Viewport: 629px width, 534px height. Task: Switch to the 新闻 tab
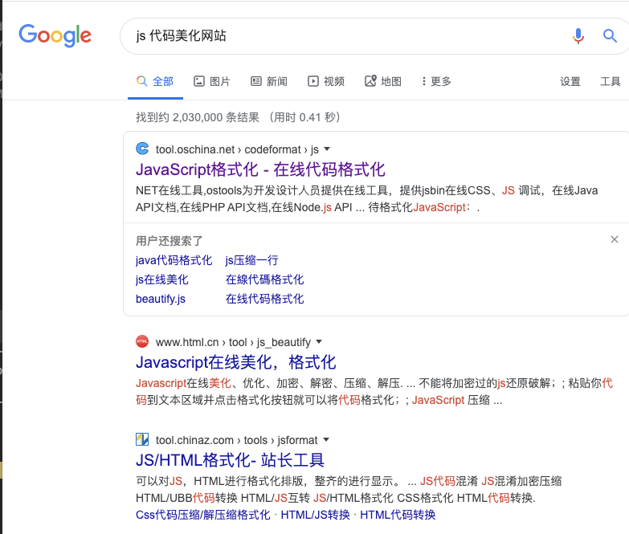269,81
